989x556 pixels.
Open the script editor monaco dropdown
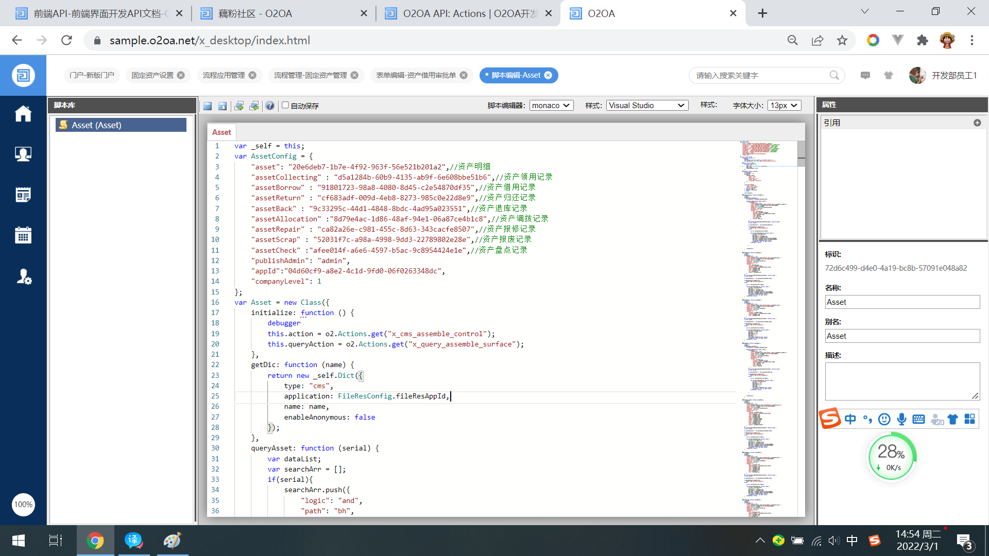(x=551, y=106)
